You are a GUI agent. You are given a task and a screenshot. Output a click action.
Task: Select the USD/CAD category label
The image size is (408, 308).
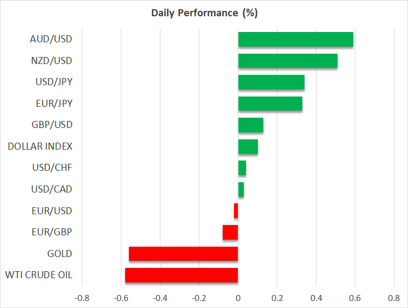tap(51, 189)
